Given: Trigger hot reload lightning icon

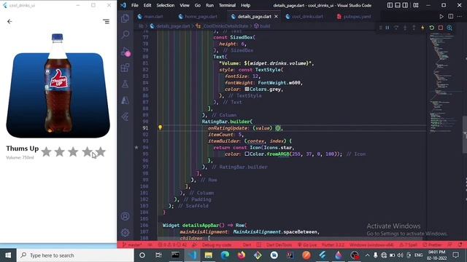Looking at the screenshot, I should click(422, 28).
